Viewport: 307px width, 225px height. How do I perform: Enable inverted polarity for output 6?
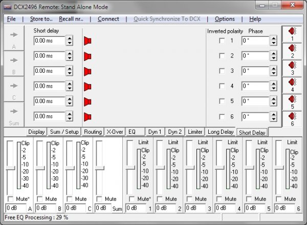click(222, 116)
